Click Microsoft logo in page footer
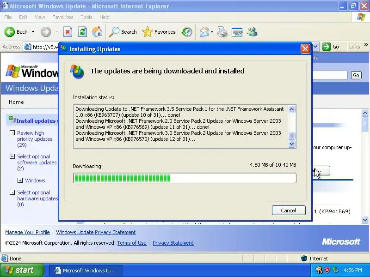The height and width of the screenshot is (277, 370). [341, 241]
